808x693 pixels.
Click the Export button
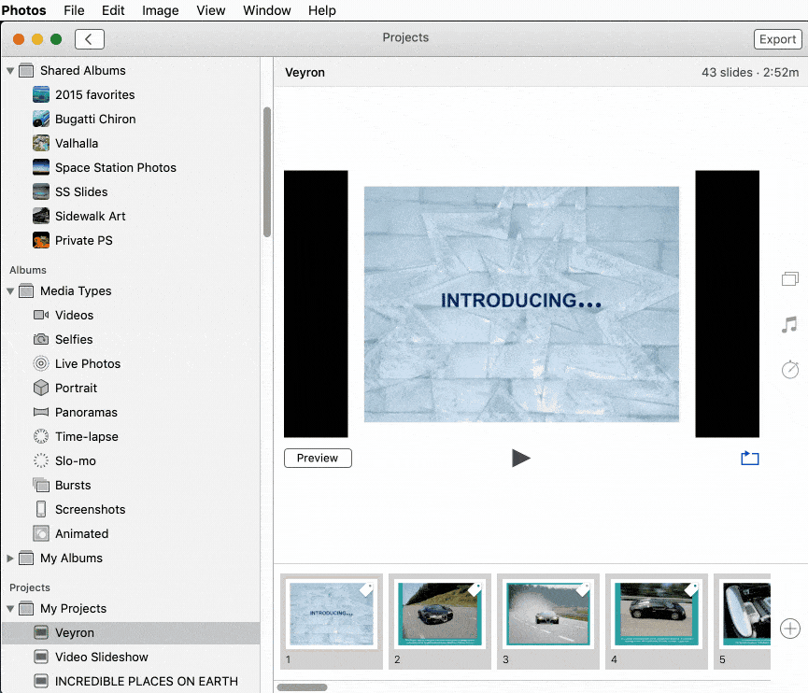coord(777,39)
